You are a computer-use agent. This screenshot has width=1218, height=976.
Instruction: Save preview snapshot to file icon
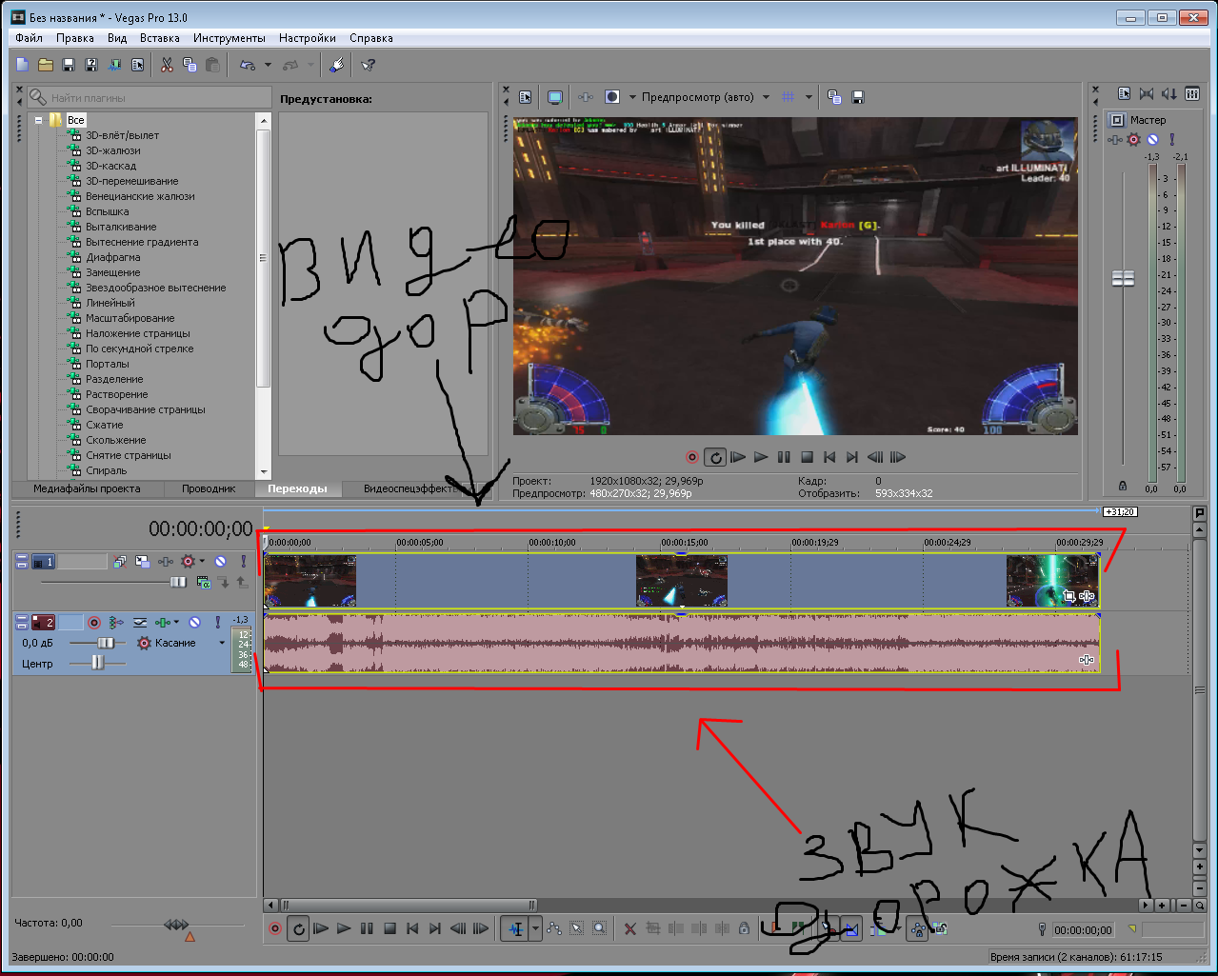[858, 97]
